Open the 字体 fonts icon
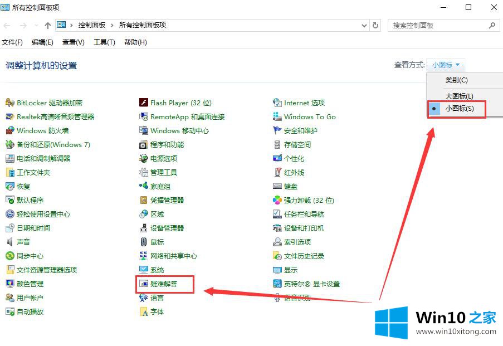 click(x=143, y=311)
